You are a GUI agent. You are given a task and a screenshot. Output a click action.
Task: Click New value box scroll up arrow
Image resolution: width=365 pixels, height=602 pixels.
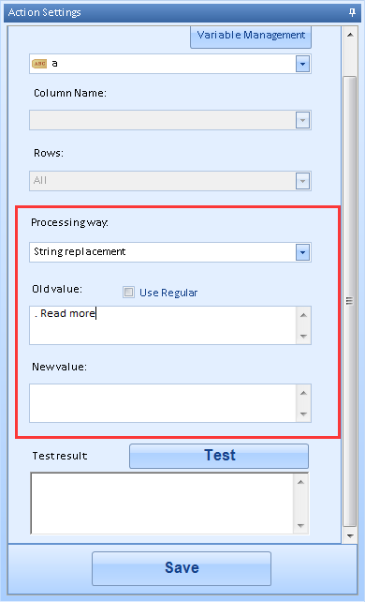pos(304,393)
